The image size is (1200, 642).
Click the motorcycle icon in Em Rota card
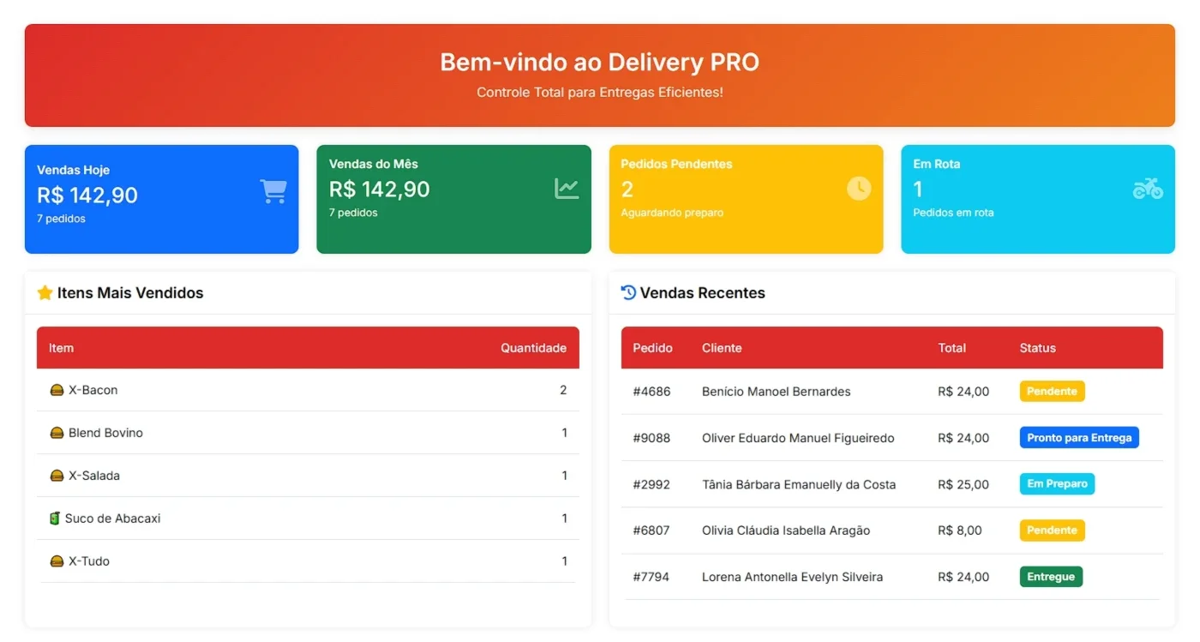pos(1148,189)
